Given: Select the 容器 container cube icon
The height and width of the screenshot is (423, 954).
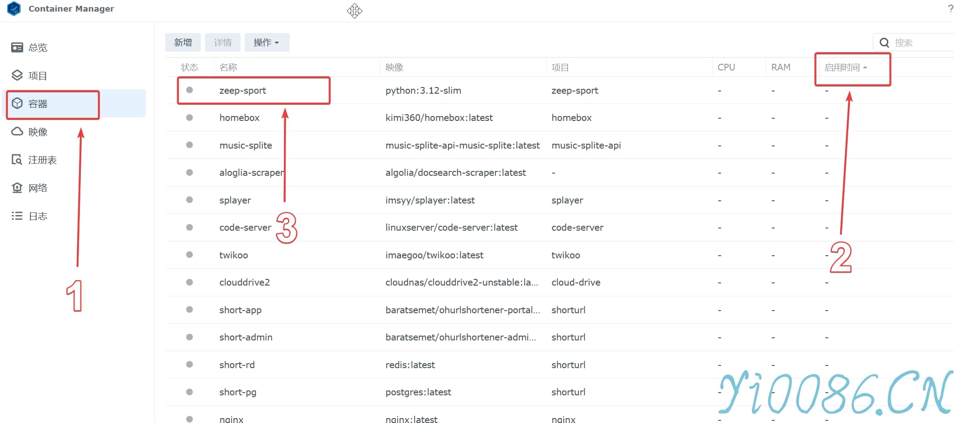Looking at the screenshot, I should click(x=17, y=104).
